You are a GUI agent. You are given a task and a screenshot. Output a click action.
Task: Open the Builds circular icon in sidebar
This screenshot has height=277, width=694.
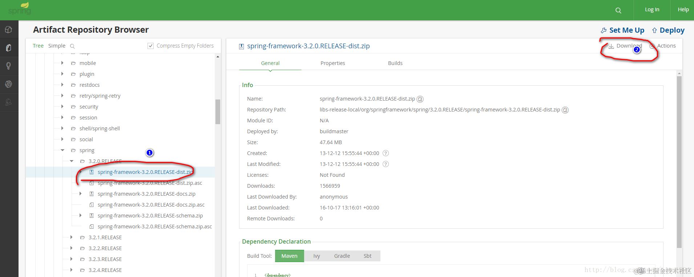[9, 84]
